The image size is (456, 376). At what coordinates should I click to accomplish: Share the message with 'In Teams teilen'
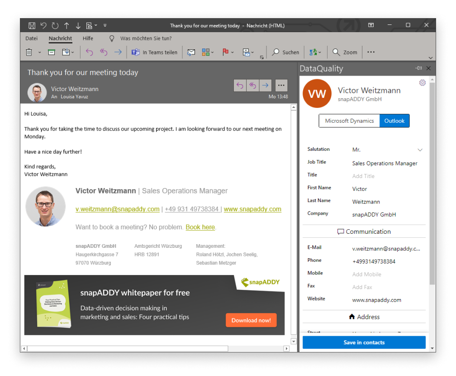point(154,52)
